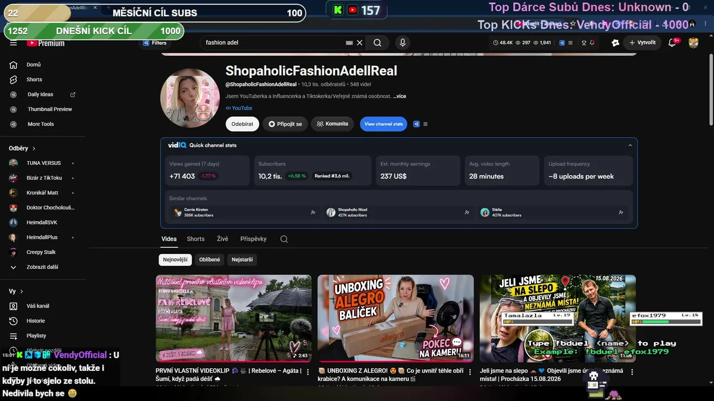The image size is (714, 401).
Task: Switch to the channel Shorts tab
Action: point(196,239)
